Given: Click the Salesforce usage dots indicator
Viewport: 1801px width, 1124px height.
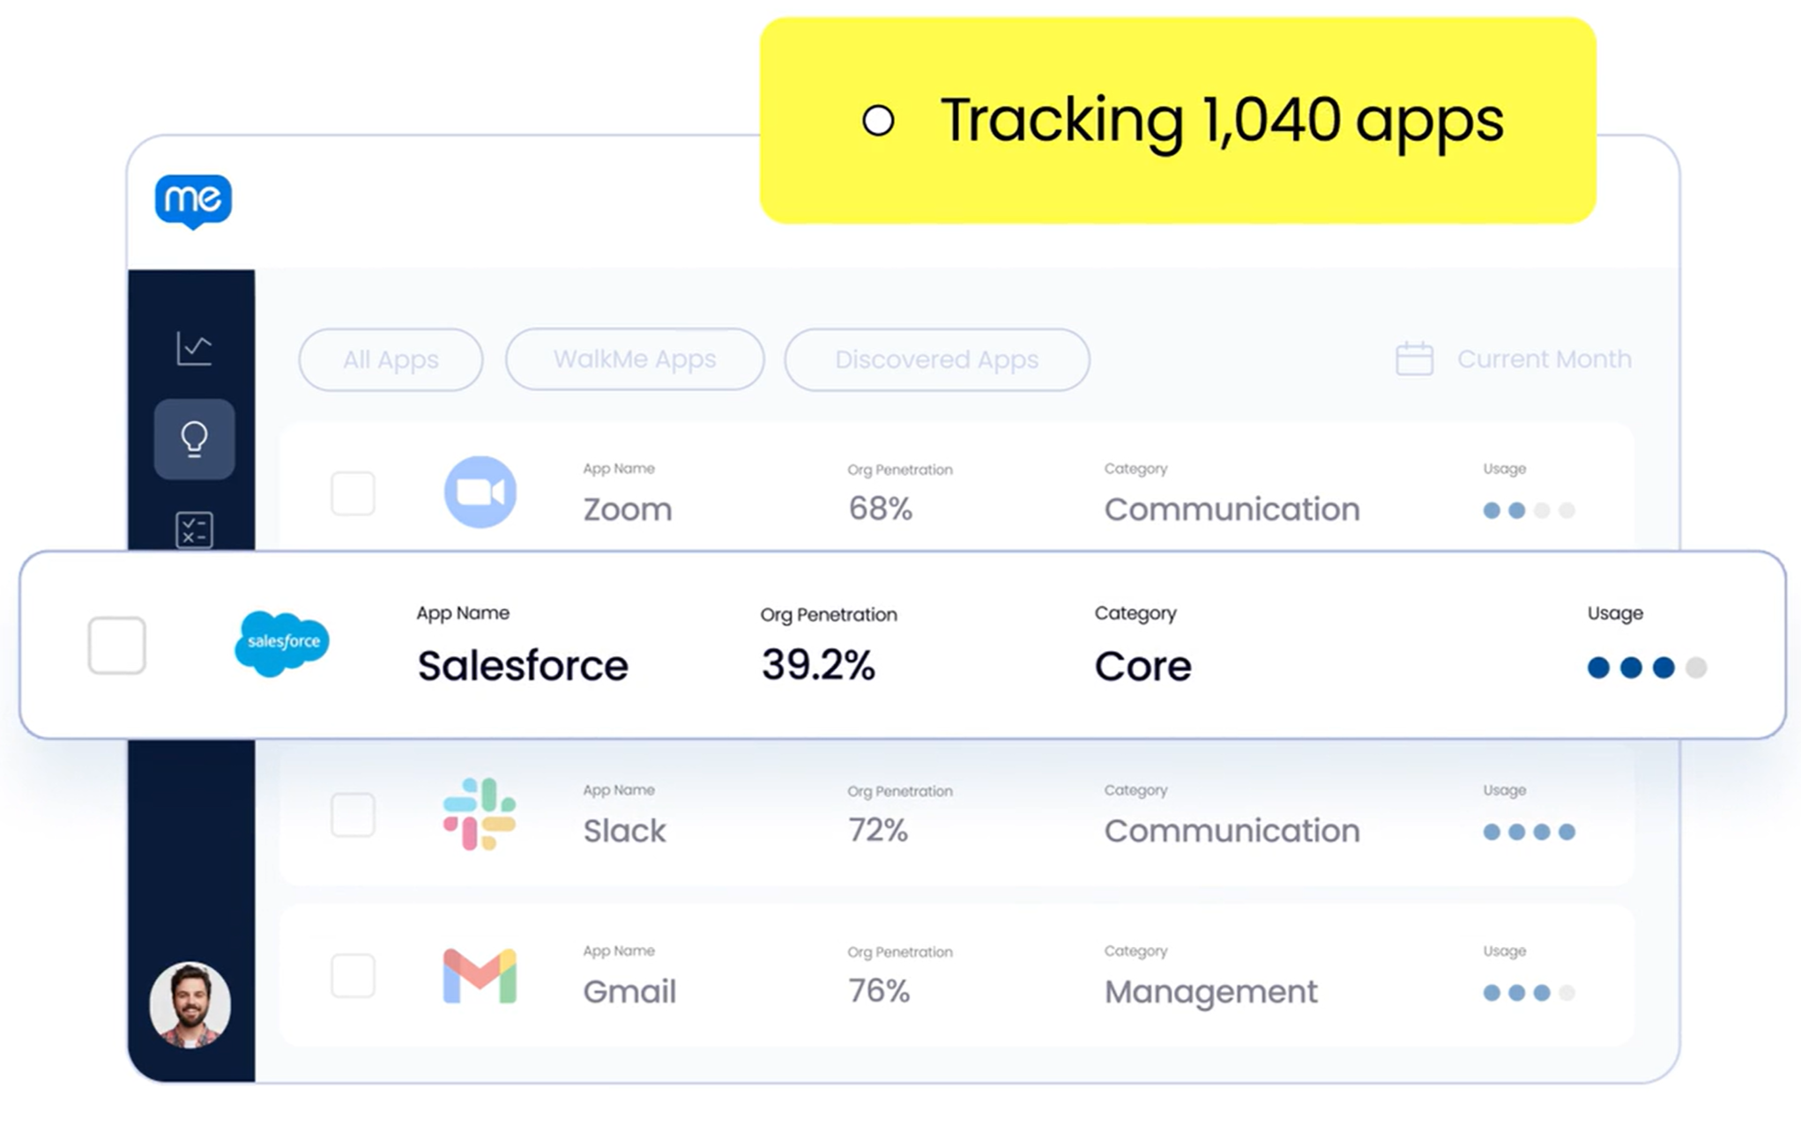Looking at the screenshot, I should tap(1646, 668).
